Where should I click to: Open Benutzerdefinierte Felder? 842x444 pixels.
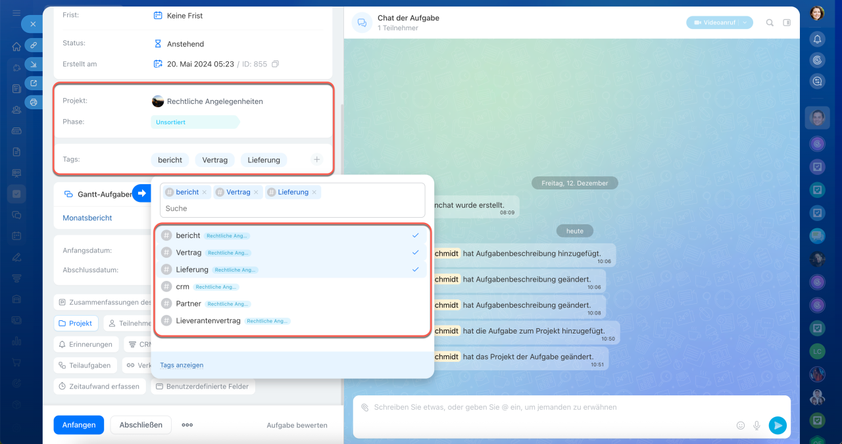tap(203, 386)
